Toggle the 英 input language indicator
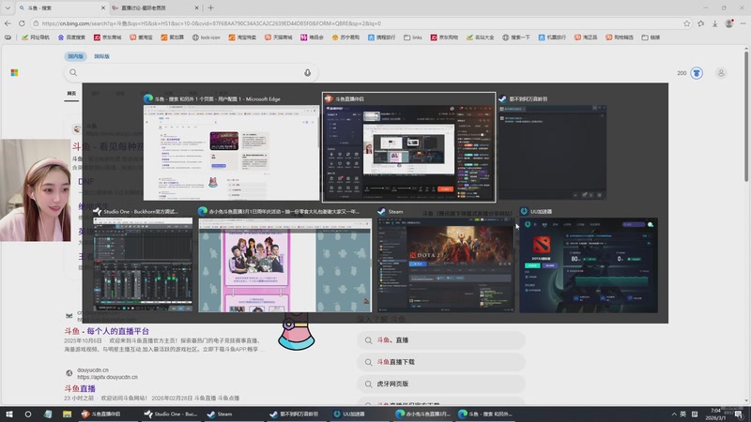 (x=683, y=414)
